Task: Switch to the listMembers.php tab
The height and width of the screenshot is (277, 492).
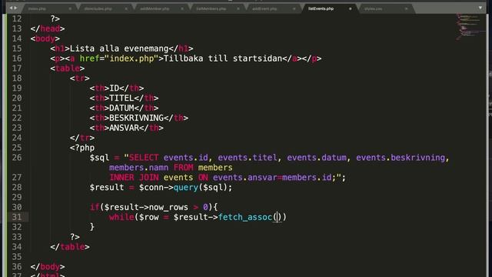Action: (x=211, y=8)
